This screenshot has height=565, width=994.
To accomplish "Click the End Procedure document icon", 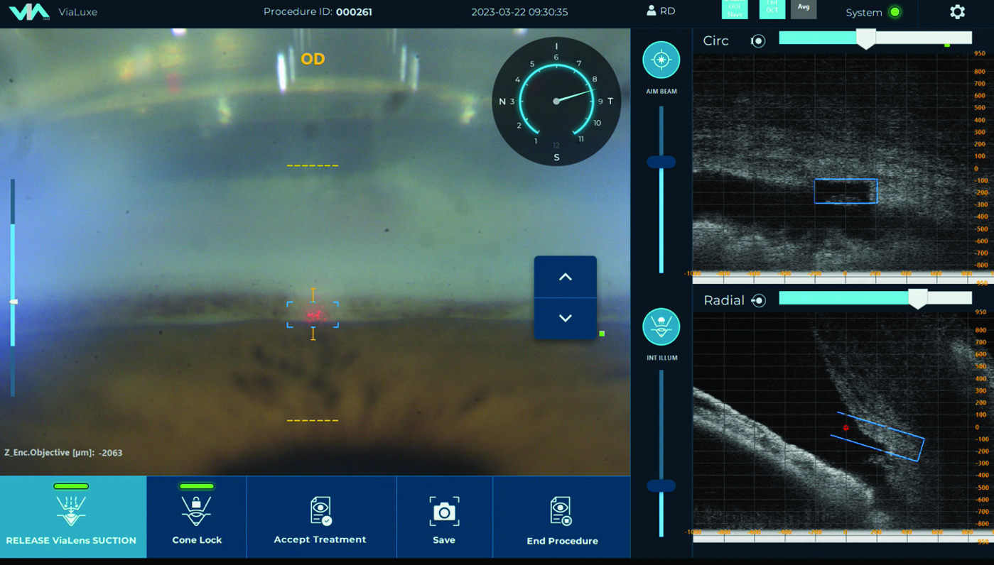I will (561, 511).
